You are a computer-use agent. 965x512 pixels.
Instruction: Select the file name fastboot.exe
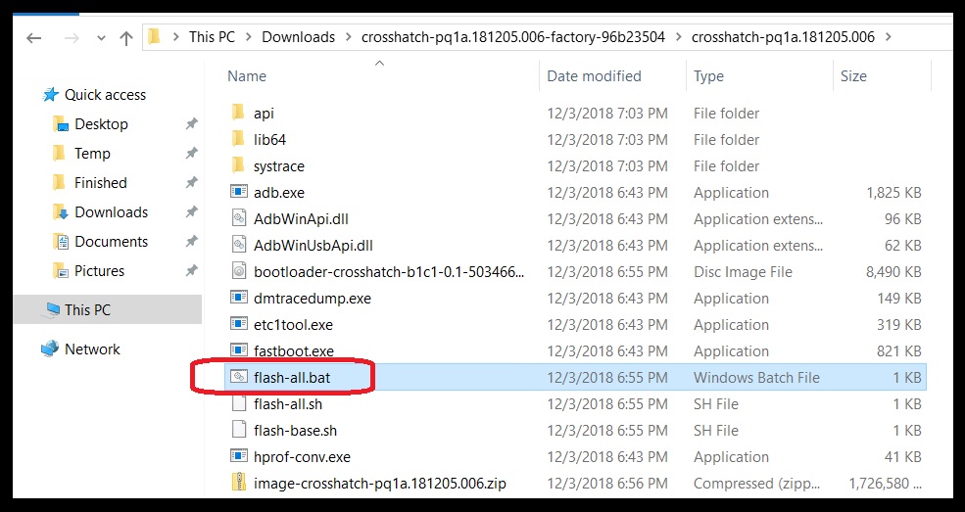(294, 351)
